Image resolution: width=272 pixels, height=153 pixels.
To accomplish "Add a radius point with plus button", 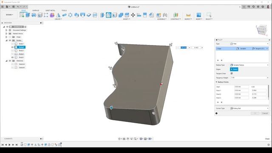I will [x=218, y=102].
